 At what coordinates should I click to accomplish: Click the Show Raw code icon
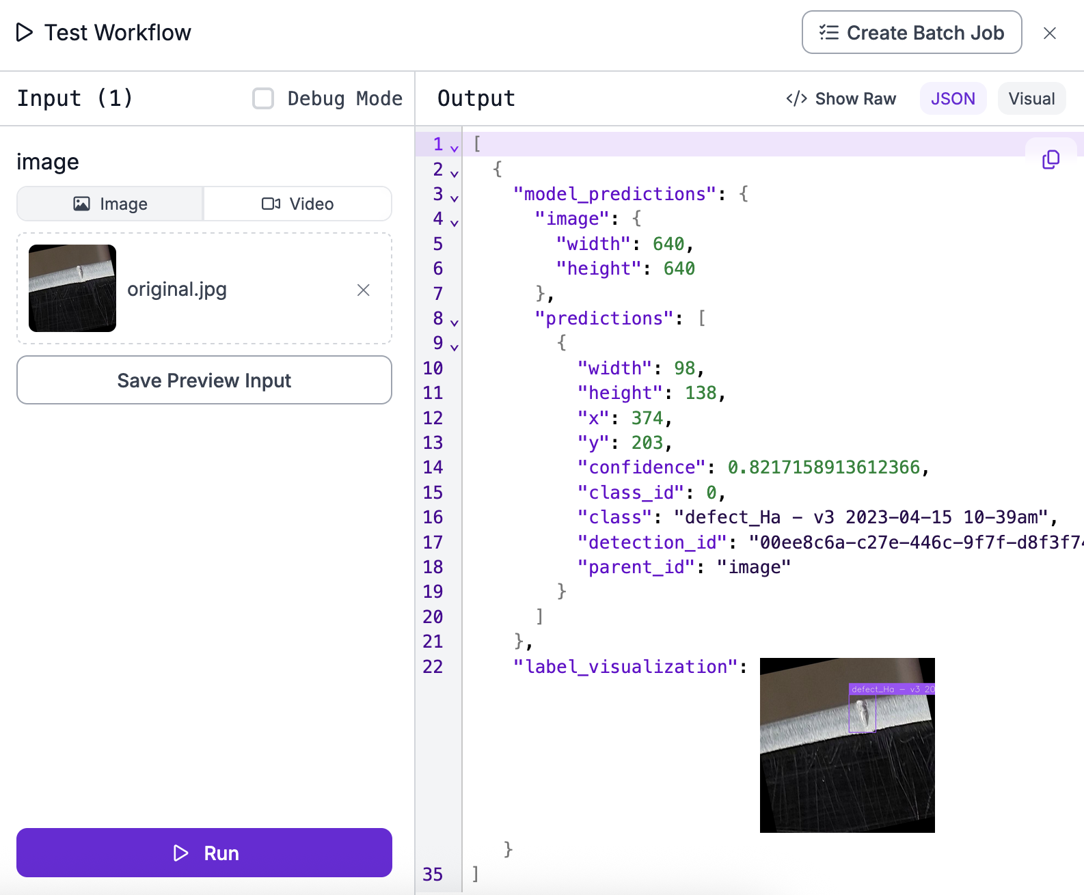point(796,99)
